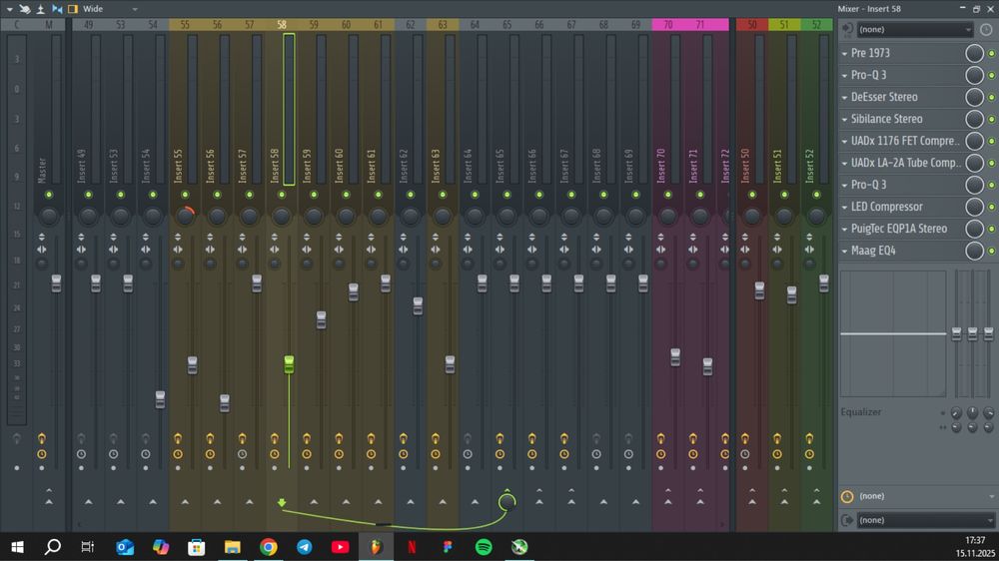Open the LED Compressor plugin

tap(887, 207)
